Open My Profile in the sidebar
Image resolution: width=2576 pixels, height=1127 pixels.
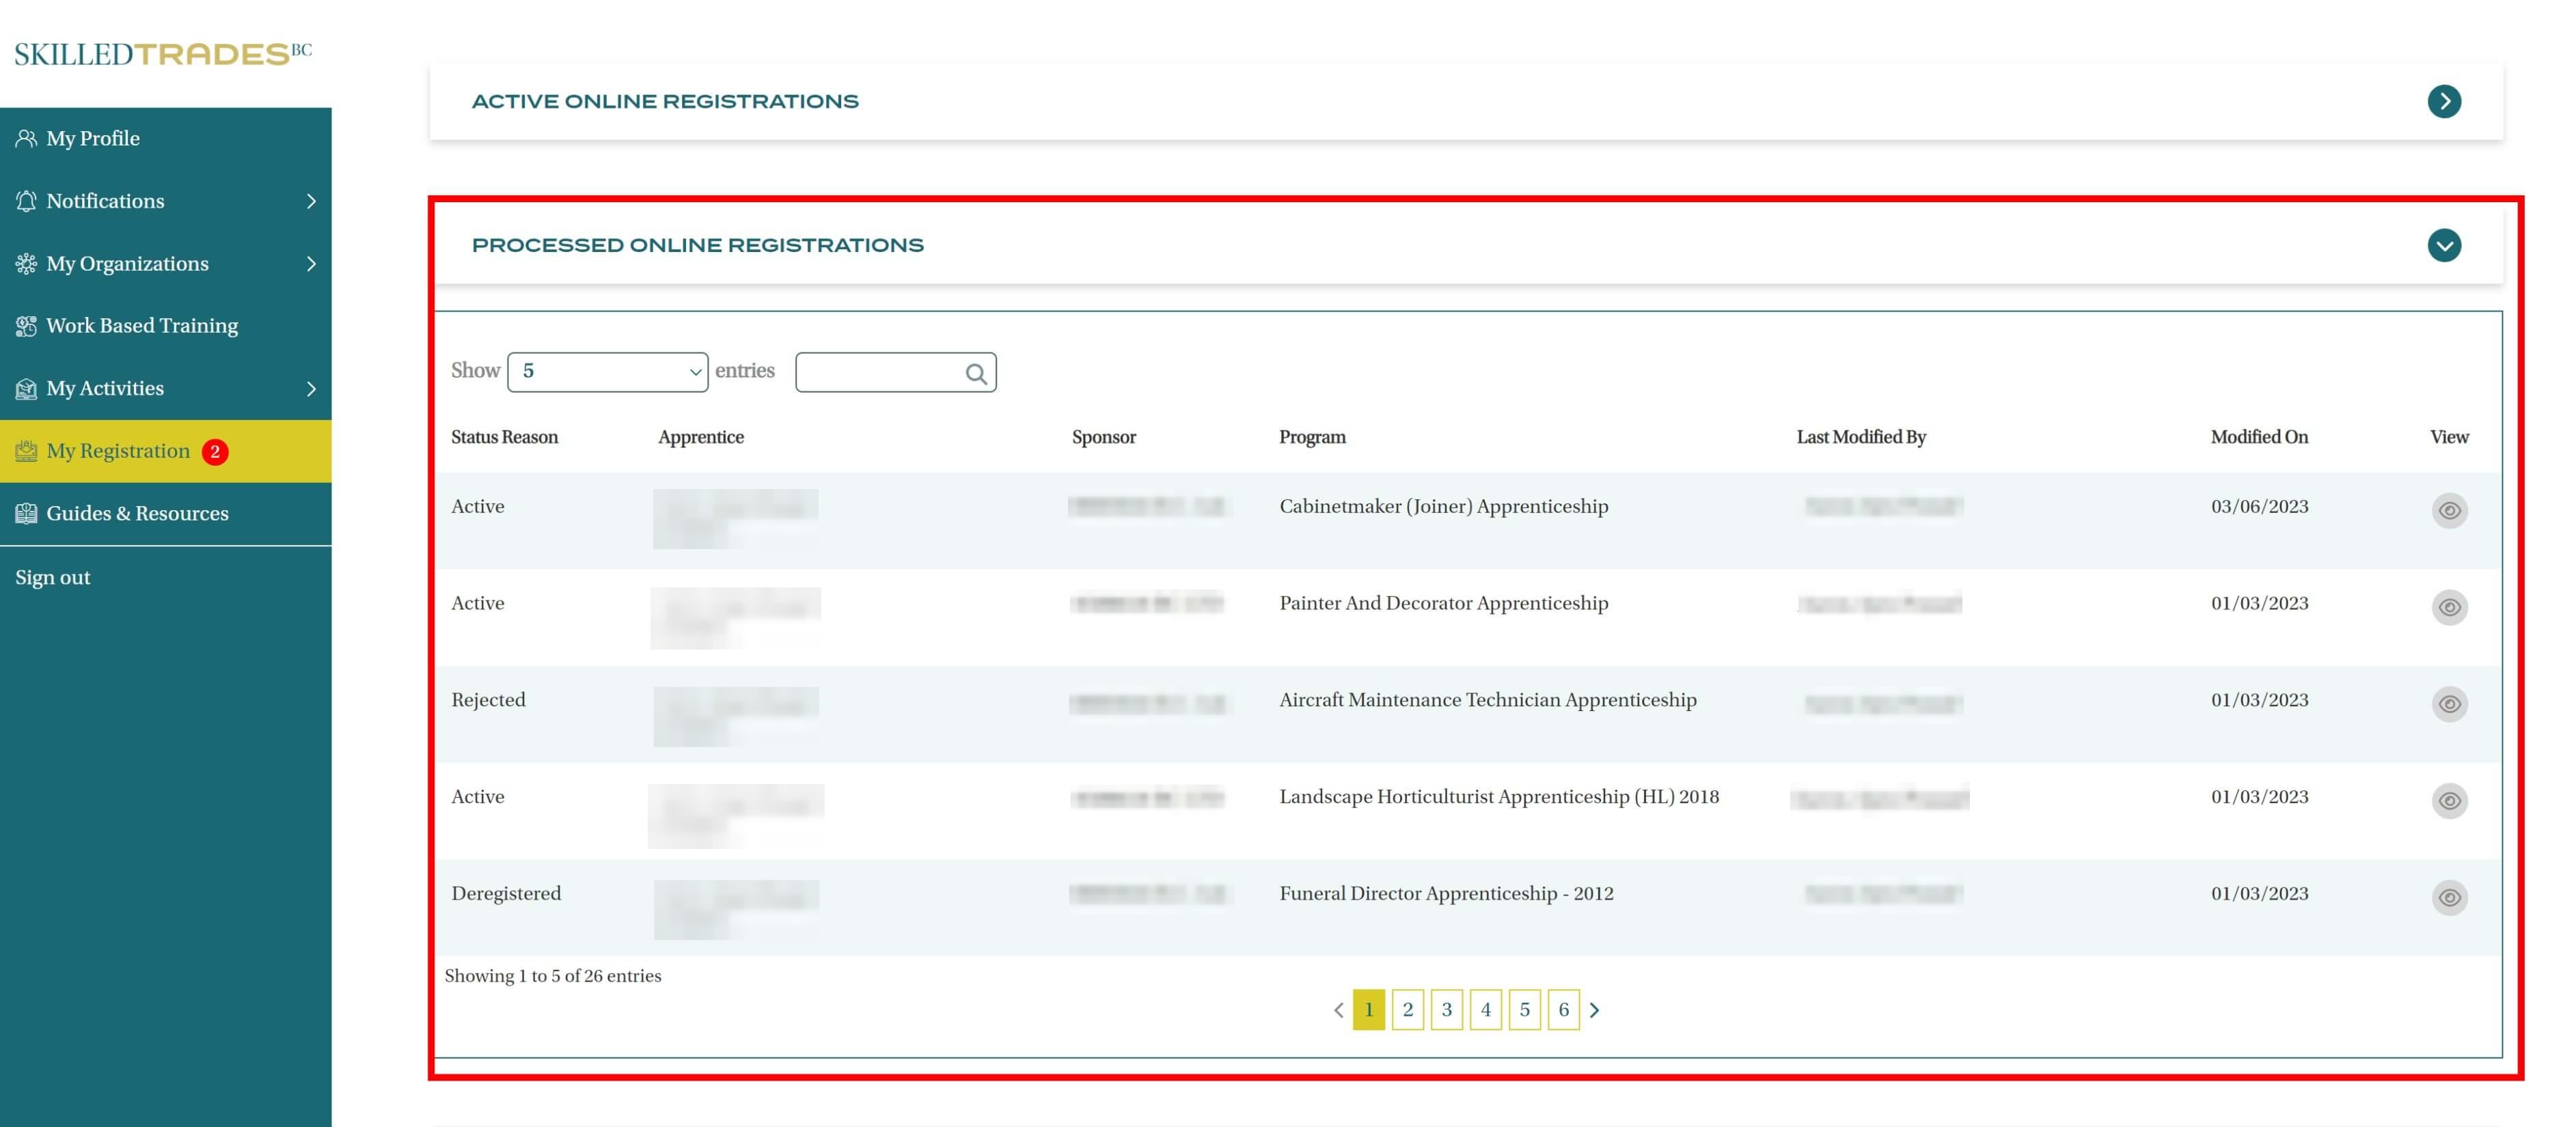tap(93, 139)
